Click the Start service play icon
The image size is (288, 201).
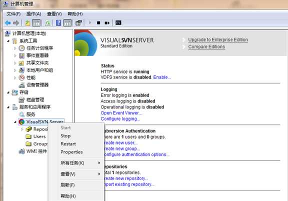tap(90, 23)
